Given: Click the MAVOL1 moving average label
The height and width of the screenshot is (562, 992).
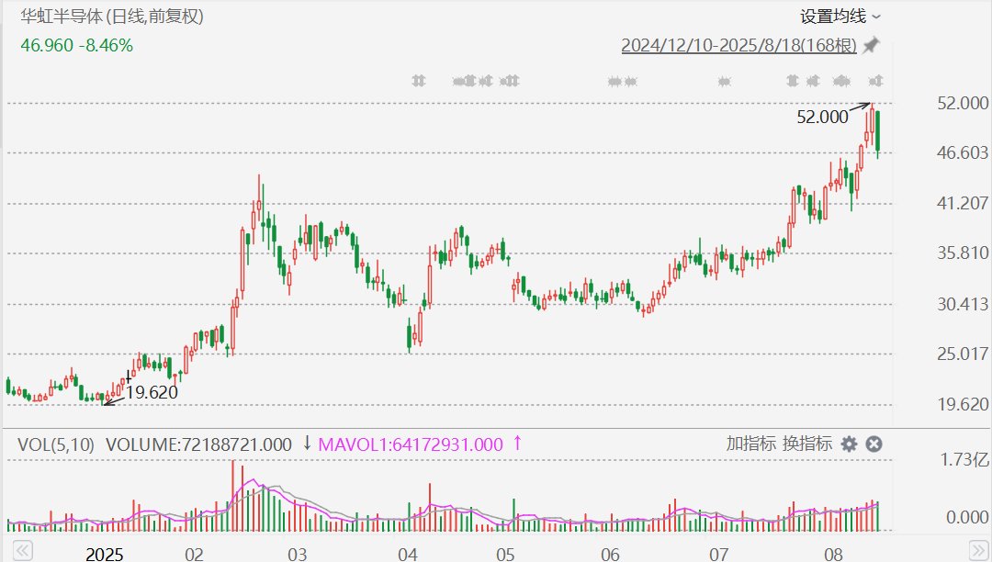Looking at the screenshot, I should tap(410, 444).
